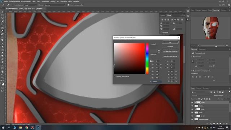Click the Windows Start button

[3, 127]
